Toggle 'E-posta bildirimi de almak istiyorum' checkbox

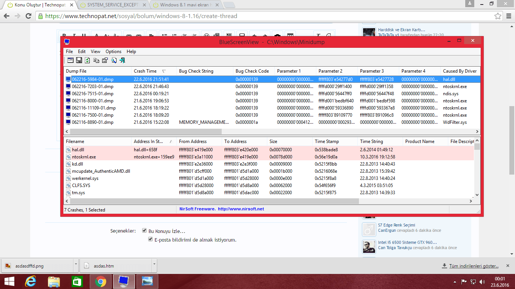tap(151, 239)
